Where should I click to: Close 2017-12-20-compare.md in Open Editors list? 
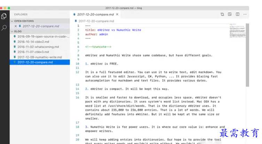[x=16, y=26]
